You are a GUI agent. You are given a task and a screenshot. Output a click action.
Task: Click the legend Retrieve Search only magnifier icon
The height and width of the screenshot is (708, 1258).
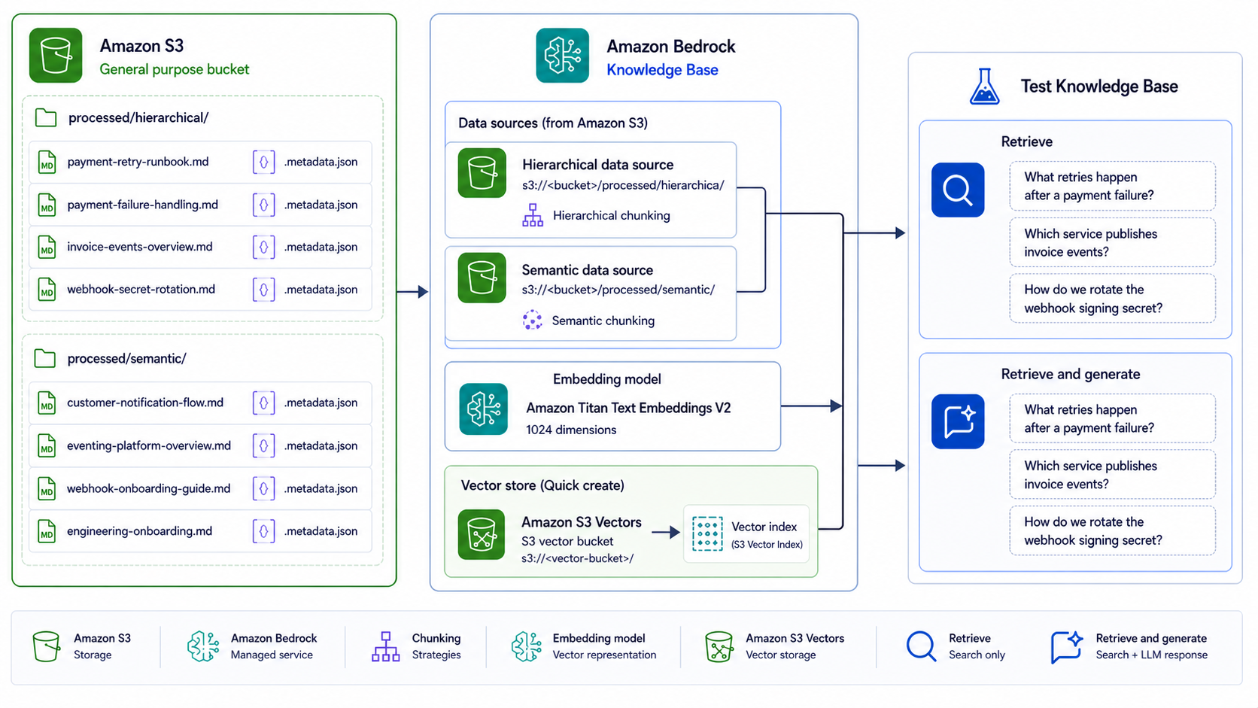921,646
